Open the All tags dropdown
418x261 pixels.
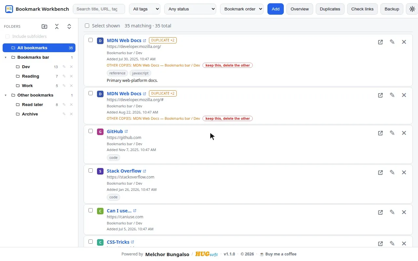(145, 9)
